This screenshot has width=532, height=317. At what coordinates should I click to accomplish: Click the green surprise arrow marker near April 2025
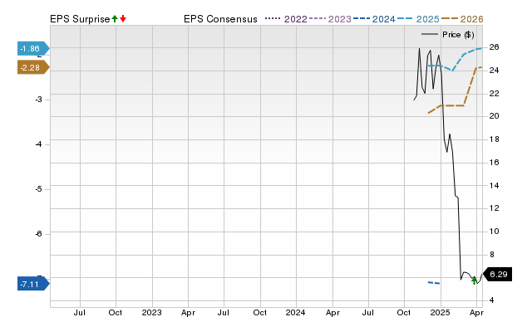[474, 280]
